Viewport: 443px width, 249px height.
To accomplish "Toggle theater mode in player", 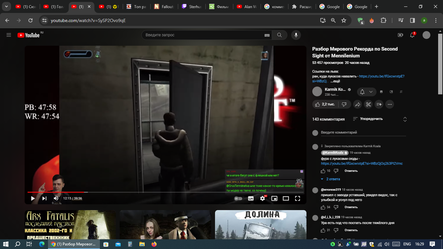I will tap(286, 198).
